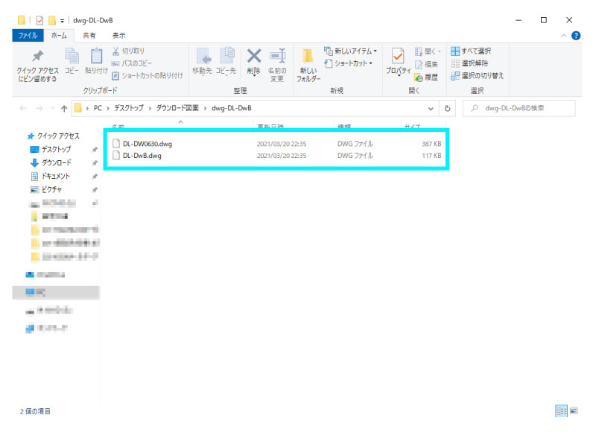Collapse the ribbon with the chevron
596x447 pixels.
tap(564, 35)
